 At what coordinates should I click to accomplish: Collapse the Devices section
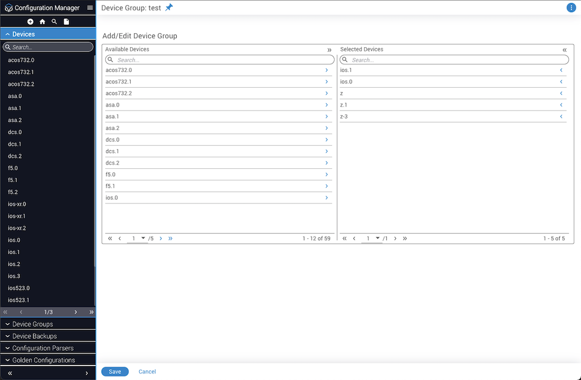pyautogui.click(x=48, y=34)
